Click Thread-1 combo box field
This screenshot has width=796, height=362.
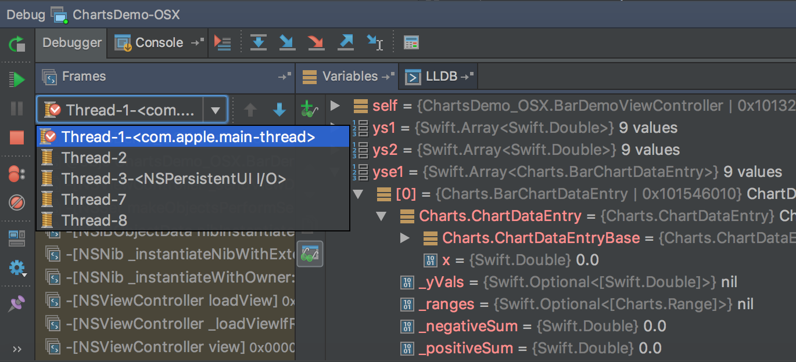[x=132, y=110]
